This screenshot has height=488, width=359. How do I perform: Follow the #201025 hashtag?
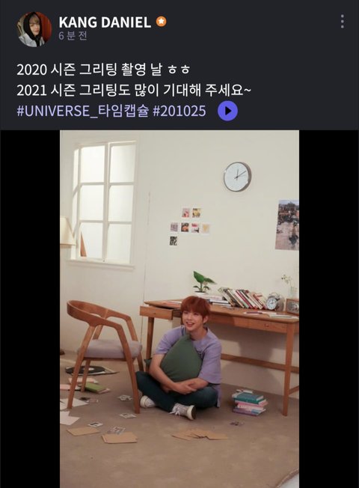(179, 111)
